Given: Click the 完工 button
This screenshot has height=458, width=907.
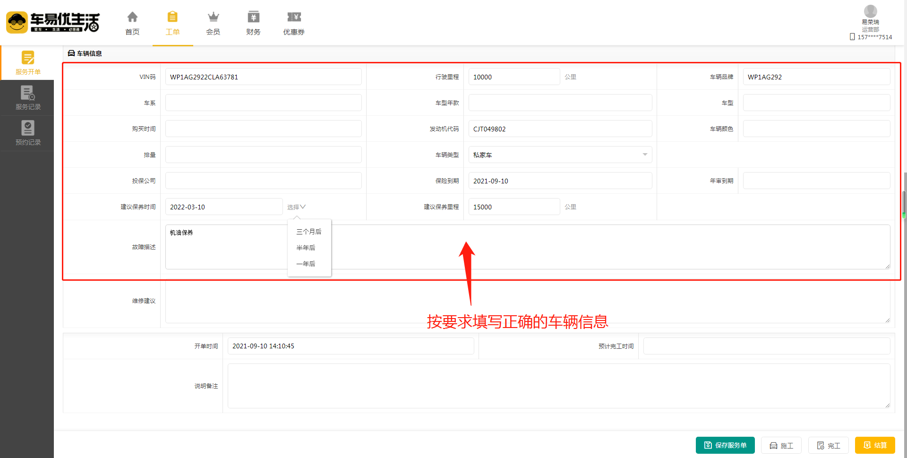Looking at the screenshot, I should pos(829,445).
